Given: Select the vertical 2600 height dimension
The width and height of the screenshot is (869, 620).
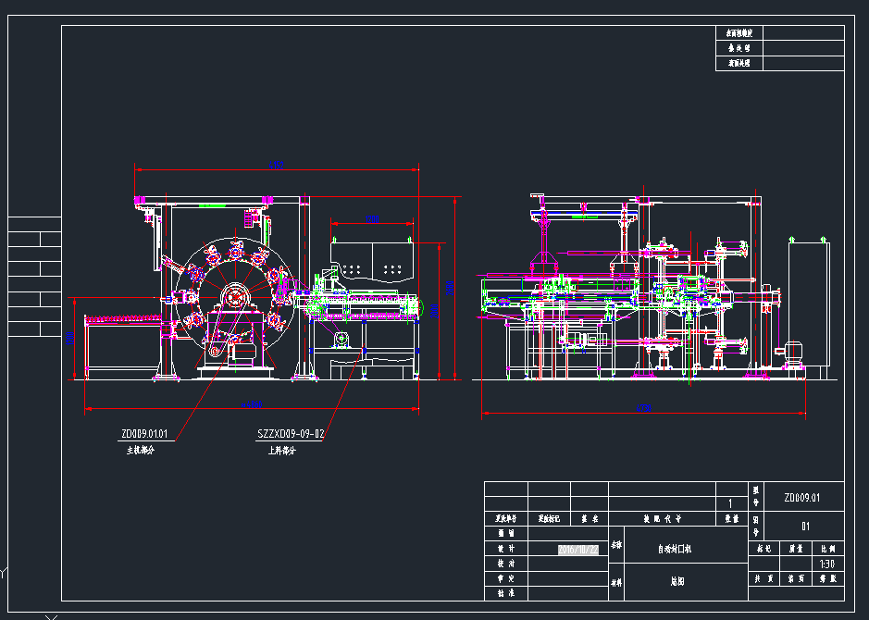Looking at the screenshot, I should click(450, 288).
